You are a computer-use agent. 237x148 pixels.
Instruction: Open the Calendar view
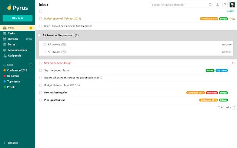(13, 39)
